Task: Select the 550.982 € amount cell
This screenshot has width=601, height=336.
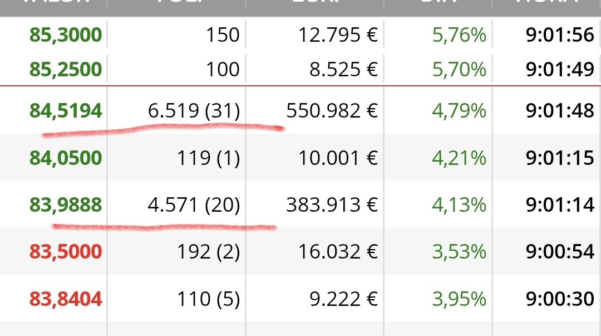Action: click(x=332, y=111)
